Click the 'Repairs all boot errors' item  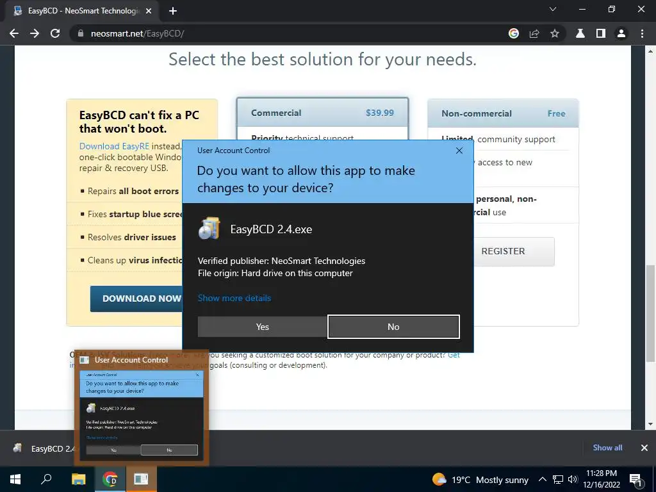[x=133, y=191]
